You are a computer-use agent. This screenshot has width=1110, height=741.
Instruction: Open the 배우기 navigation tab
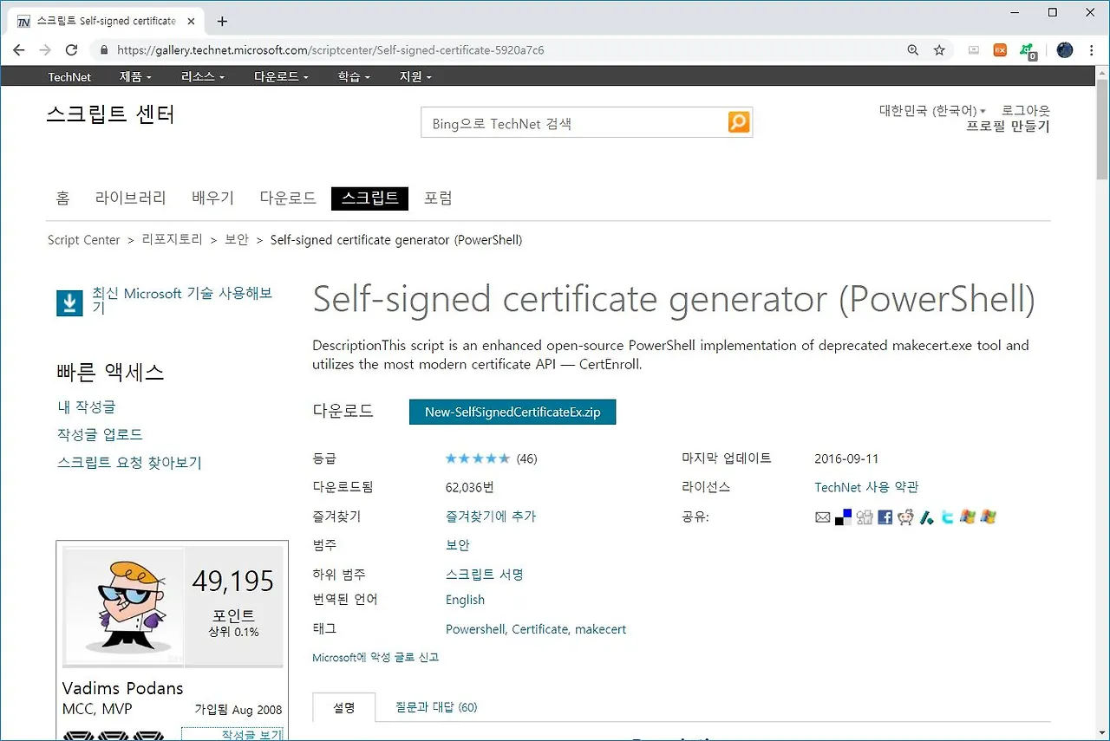[x=213, y=198]
